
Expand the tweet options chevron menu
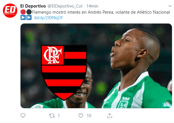pyautogui.click(x=170, y=6)
